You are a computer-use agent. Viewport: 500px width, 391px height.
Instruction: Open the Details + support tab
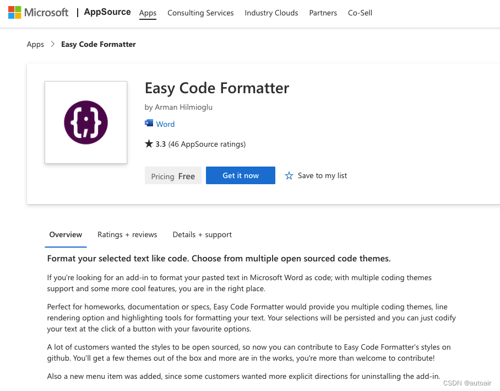[x=202, y=234]
